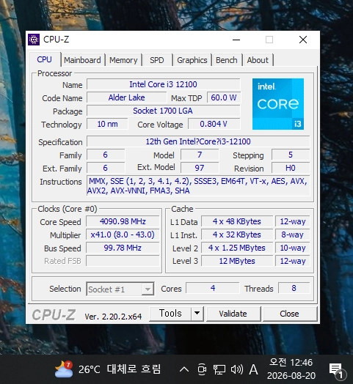353x384 pixels.
Task: Open the Graphics tab
Action: pyautogui.click(x=192, y=60)
